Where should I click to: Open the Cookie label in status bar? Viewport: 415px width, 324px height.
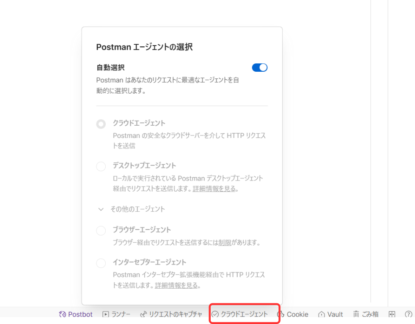click(297, 314)
